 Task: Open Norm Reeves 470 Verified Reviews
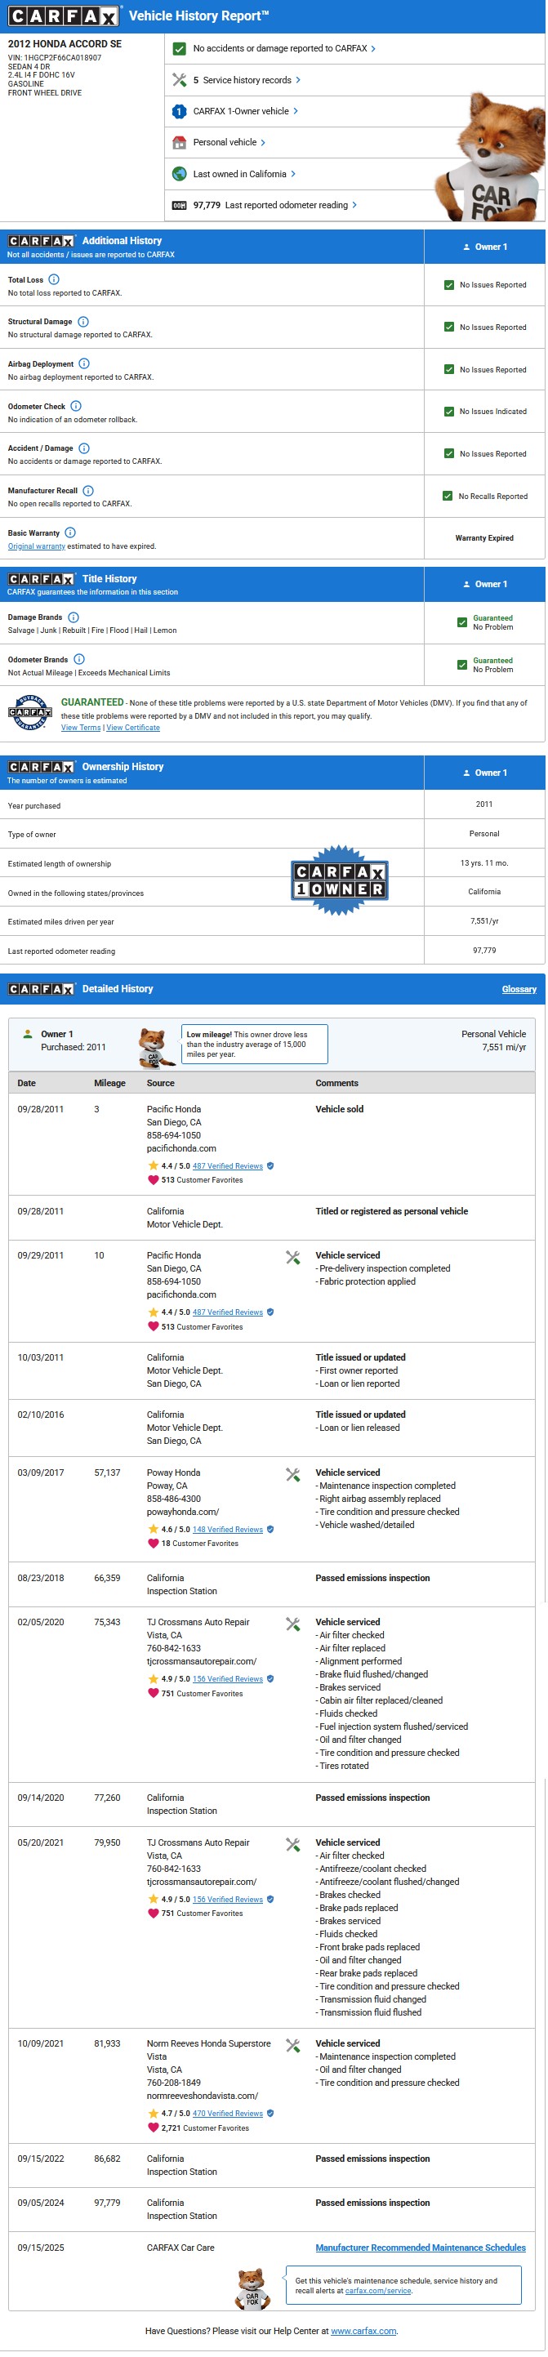pos(228,2114)
